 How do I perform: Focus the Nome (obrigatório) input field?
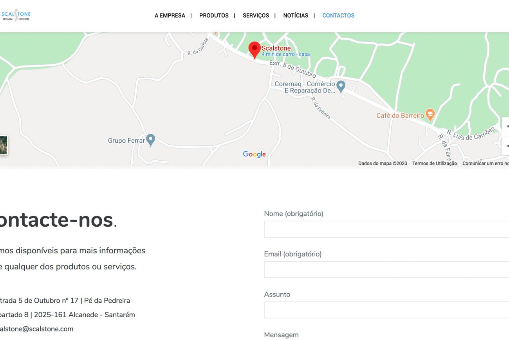[x=386, y=229]
